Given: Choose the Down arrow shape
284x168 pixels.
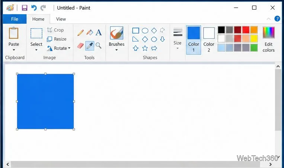Looking at the screenshot, I should tap(162, 39).
